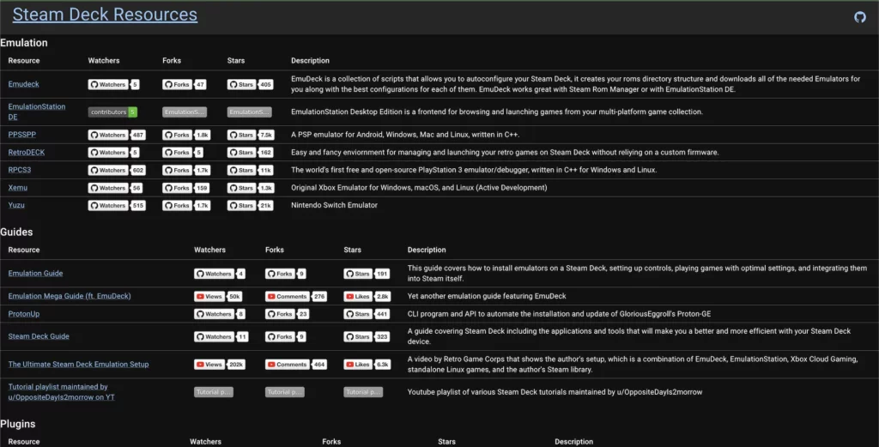Open the RPCS3 resource link

point(20,170)
